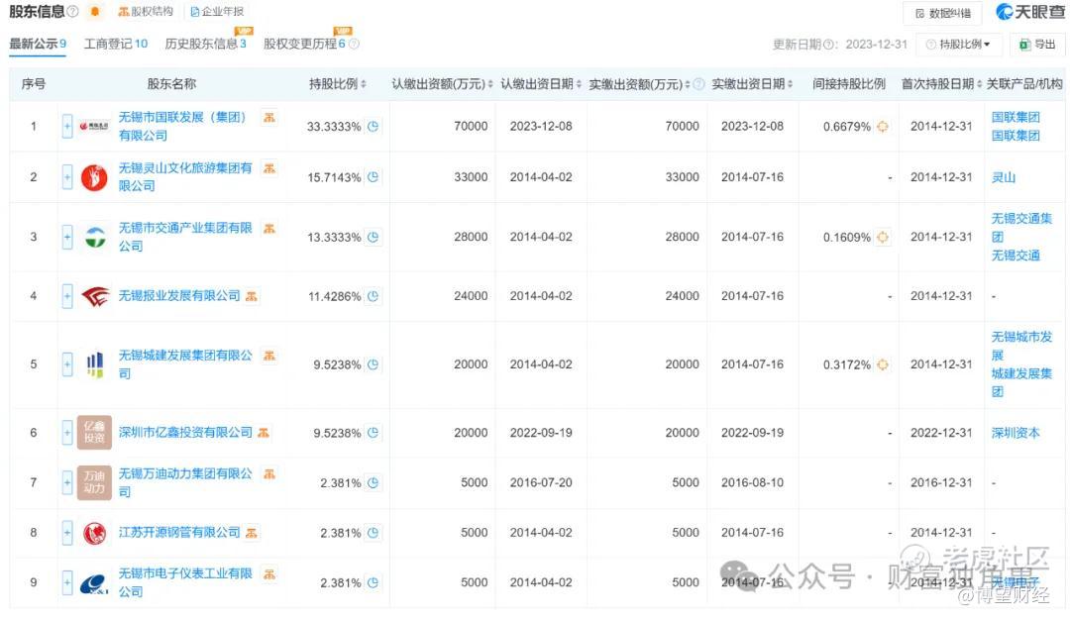Image resolution: width=1070 pixels, height=620 pixels.
Task: Open pie chart icon beside 13.3333% share
Action: (373, 238)
